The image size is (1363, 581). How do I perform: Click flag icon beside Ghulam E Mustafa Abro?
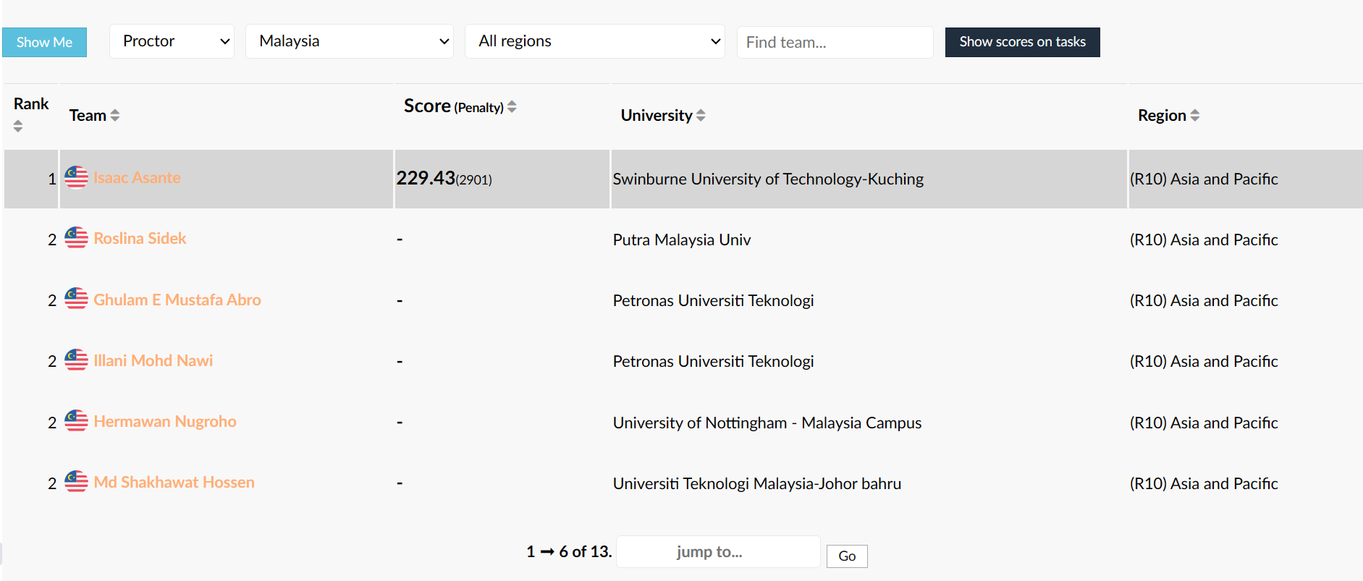[x=76, y=298]
